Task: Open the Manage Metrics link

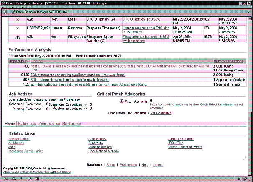Action: click(100, 147)
